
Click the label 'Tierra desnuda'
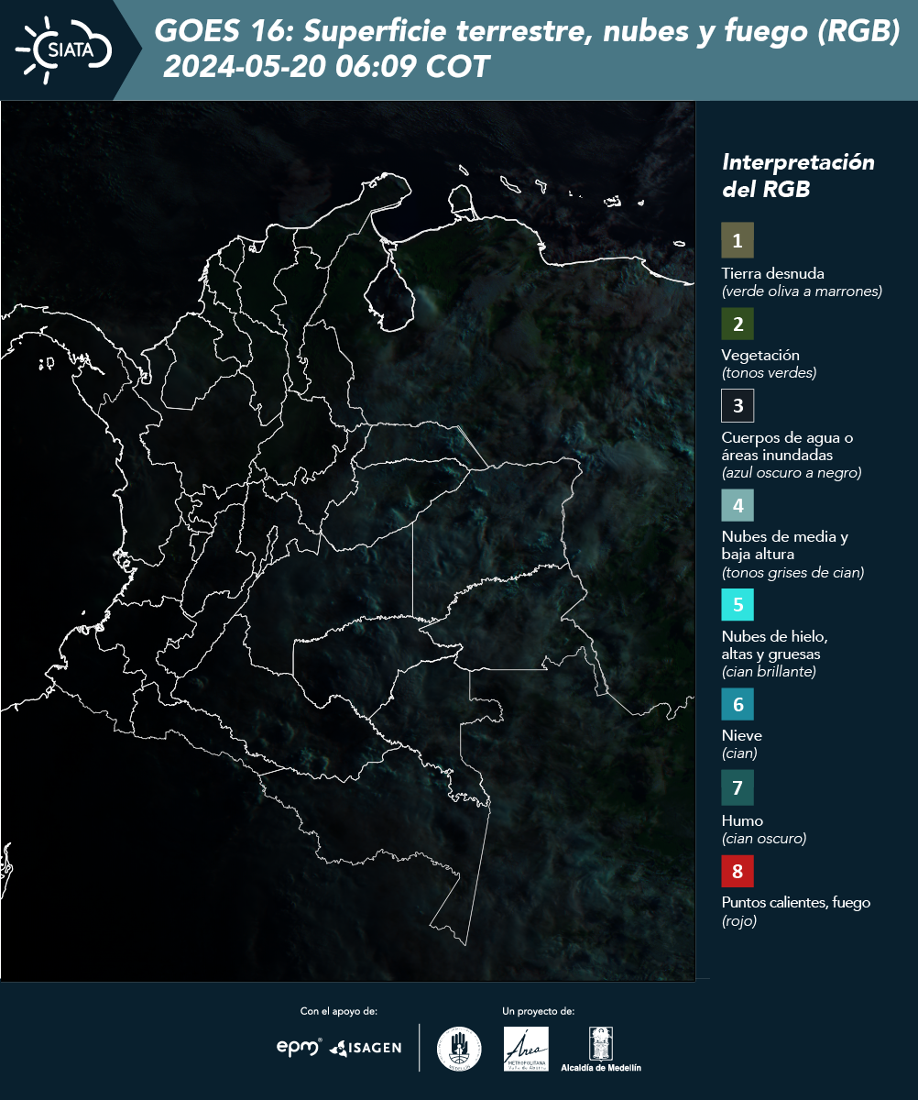coord(773,273)
